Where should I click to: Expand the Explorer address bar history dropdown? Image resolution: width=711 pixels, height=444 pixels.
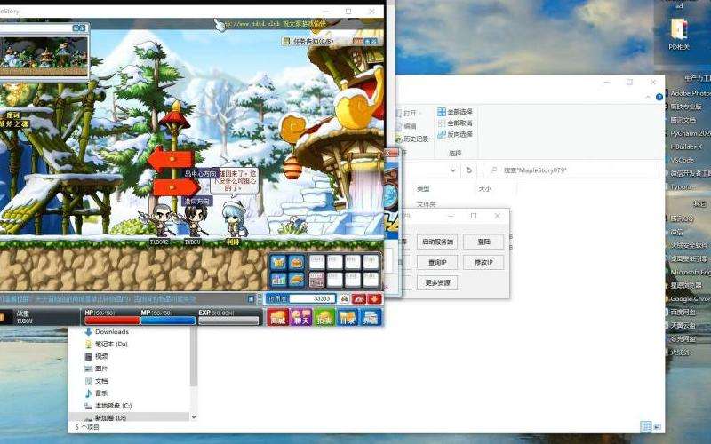[452, 170]
